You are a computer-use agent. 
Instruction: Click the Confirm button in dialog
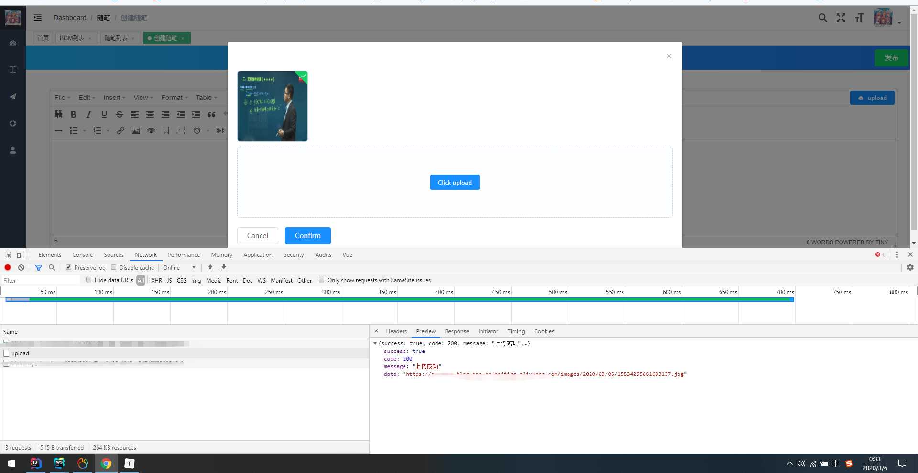tap(308, 236)
